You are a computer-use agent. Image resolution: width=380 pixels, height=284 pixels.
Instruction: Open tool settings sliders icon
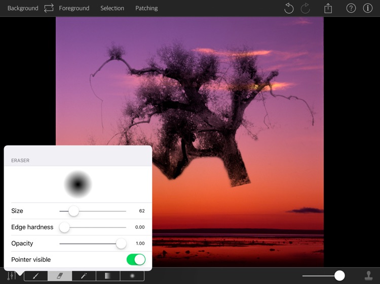(x=11, y=276)
